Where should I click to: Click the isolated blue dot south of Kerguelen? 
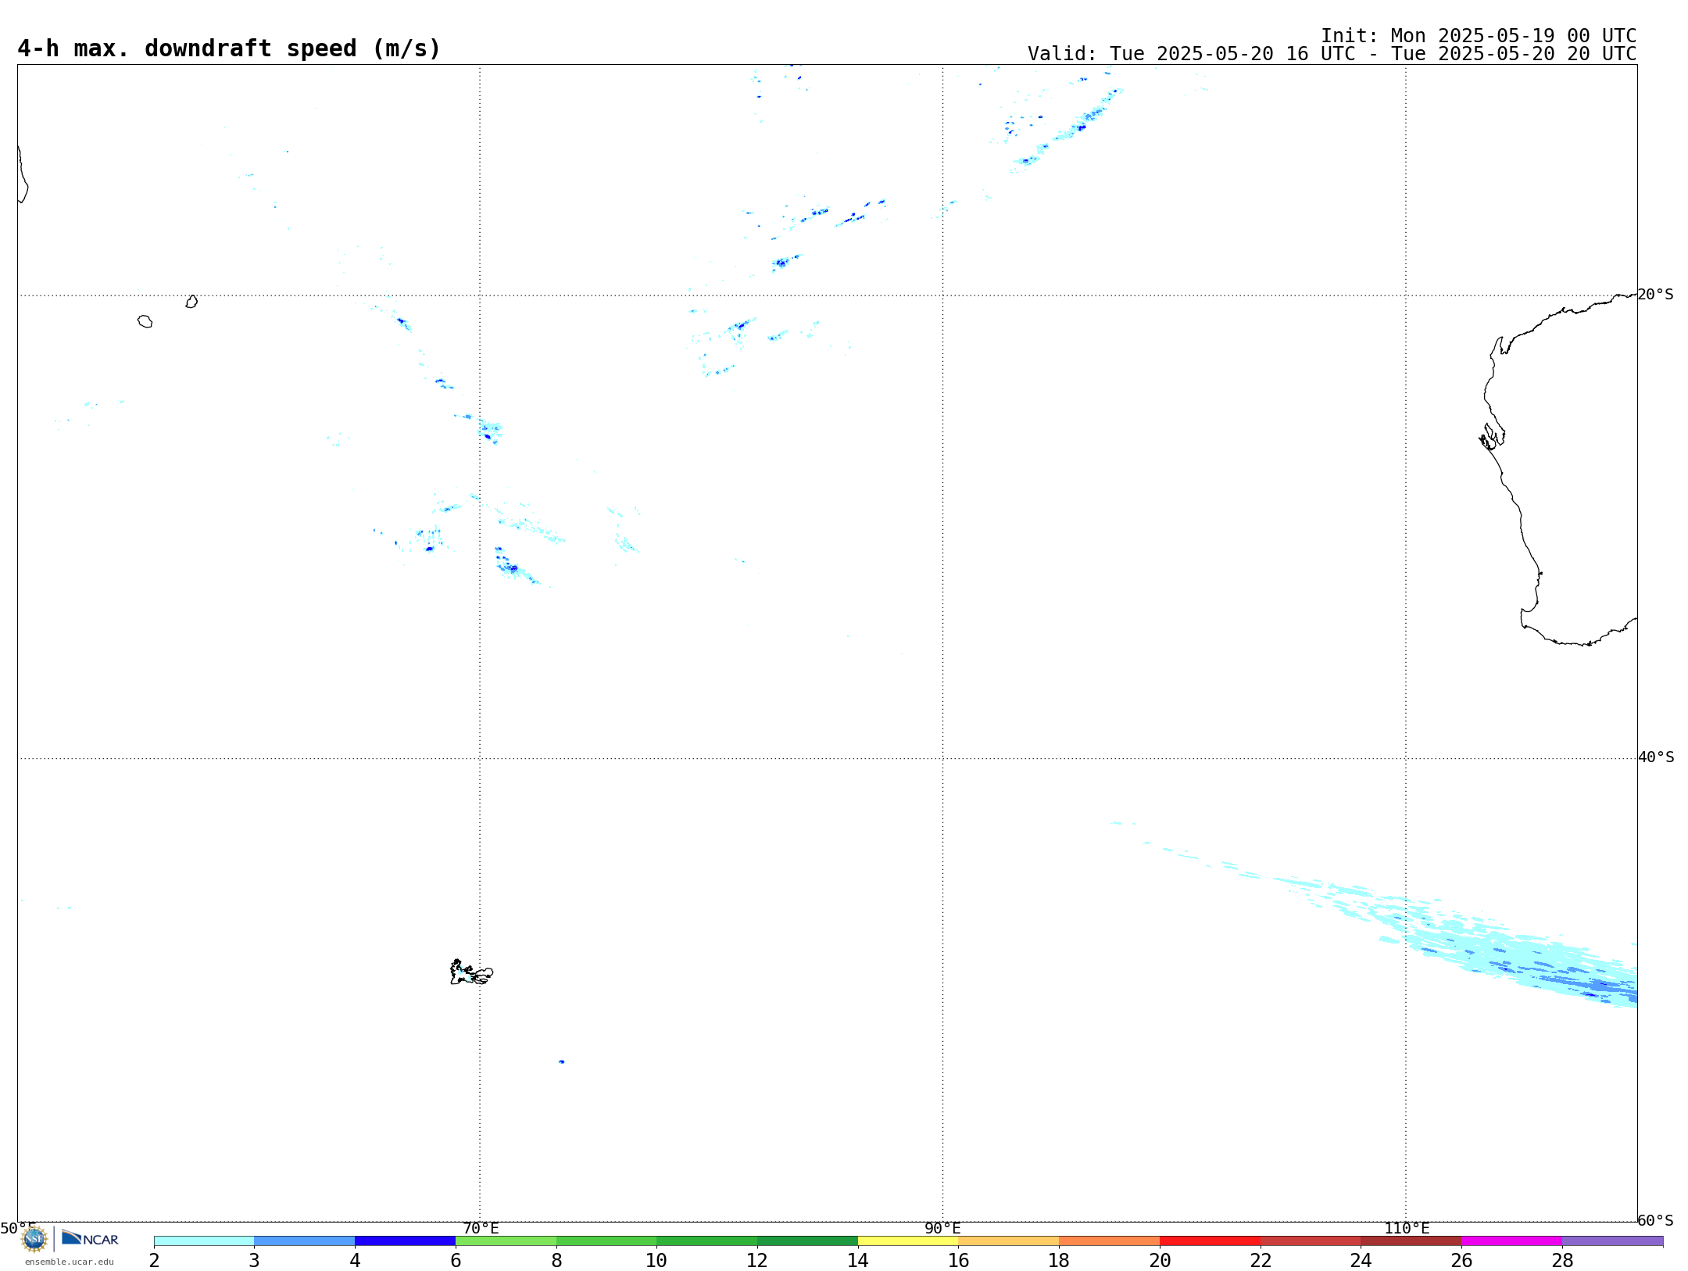(561, 1062)
